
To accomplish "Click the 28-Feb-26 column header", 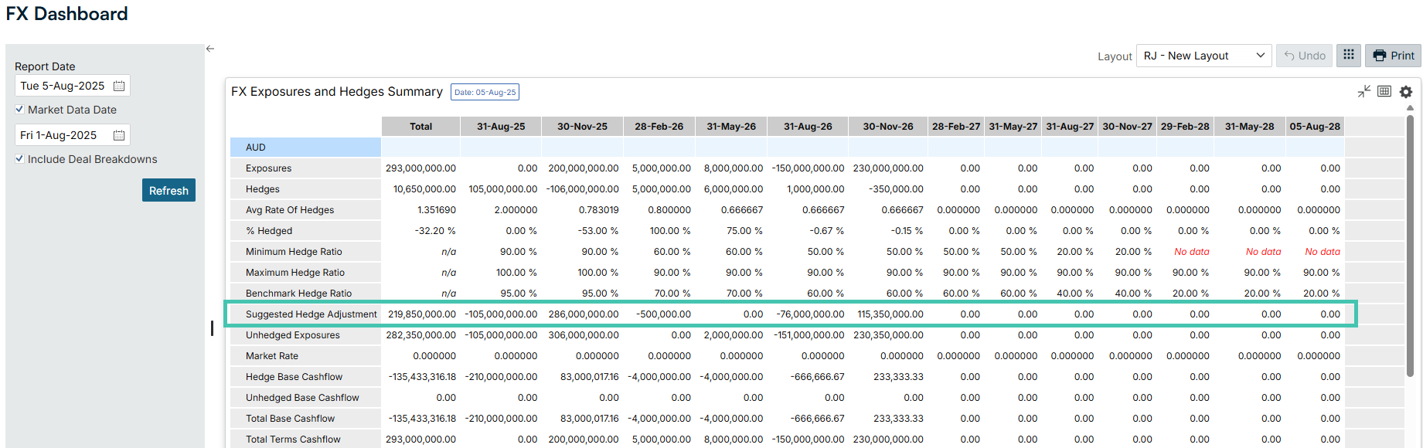I will coord(659,127).
